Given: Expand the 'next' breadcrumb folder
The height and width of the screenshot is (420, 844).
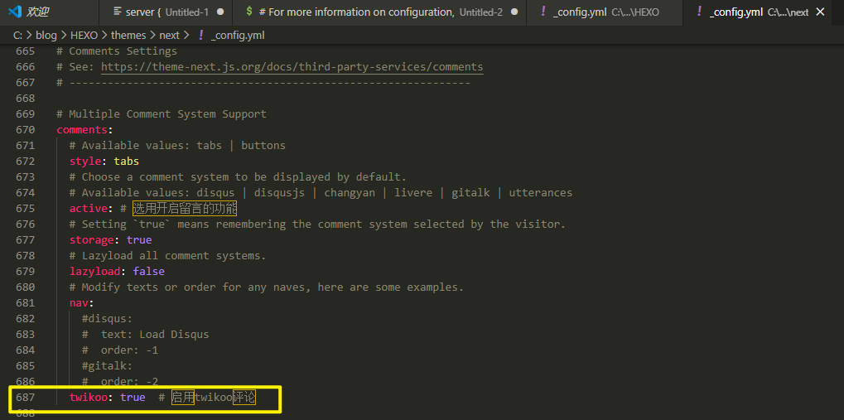Looking at the screenshot, I should tap(170, 36).
